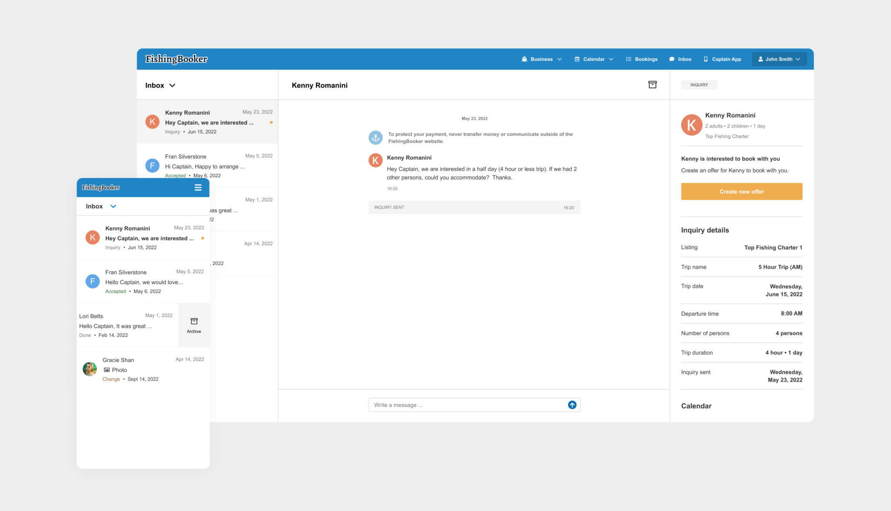
Task: Tap Archive on Lori Betts' message
Action: click(x=194, y=324)
